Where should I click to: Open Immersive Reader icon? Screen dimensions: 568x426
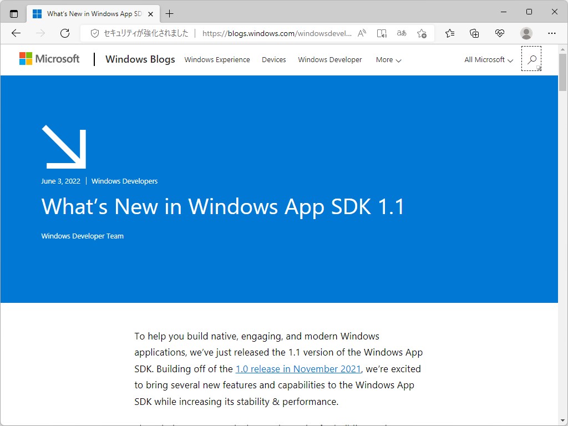click(x=382, y=33)
